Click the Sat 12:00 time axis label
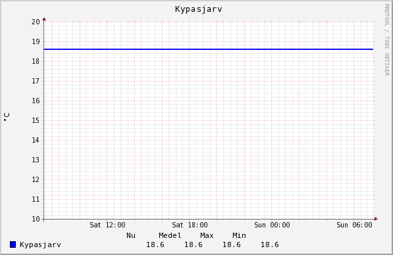 click(107, 225)
